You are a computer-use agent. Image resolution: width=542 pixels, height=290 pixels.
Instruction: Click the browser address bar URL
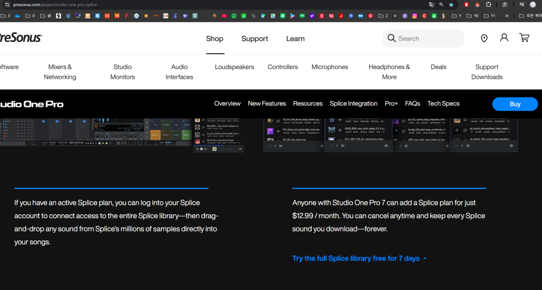click(x=55, y=5)
